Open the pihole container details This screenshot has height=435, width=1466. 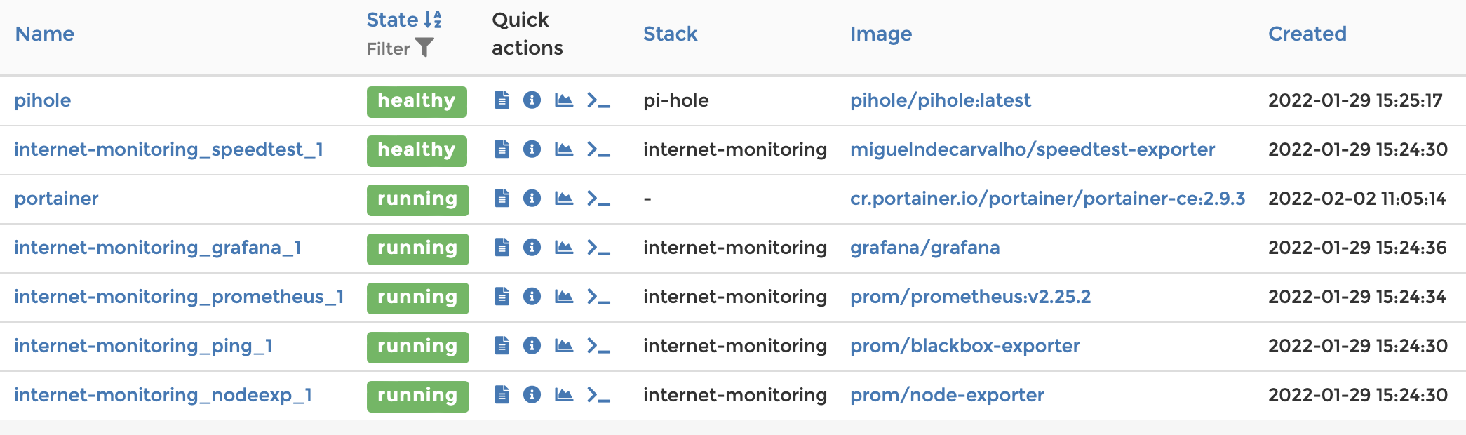(43, 100)
